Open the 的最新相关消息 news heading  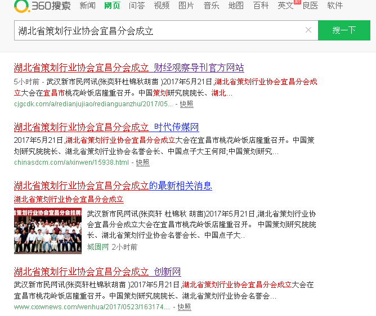(x=113, y=186)
